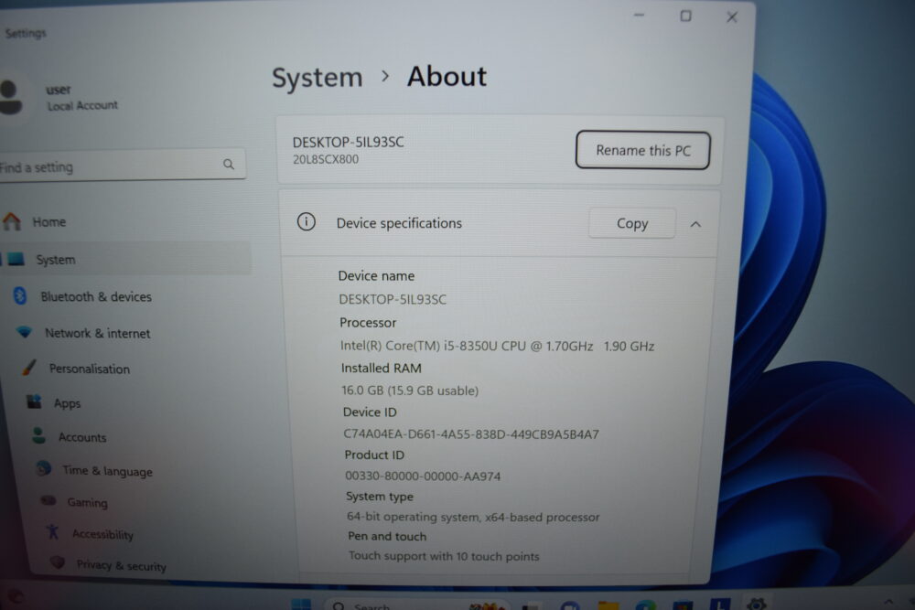Open Gaming settings
The width and height of the screenshot is (915, 610).
[87, 502]
